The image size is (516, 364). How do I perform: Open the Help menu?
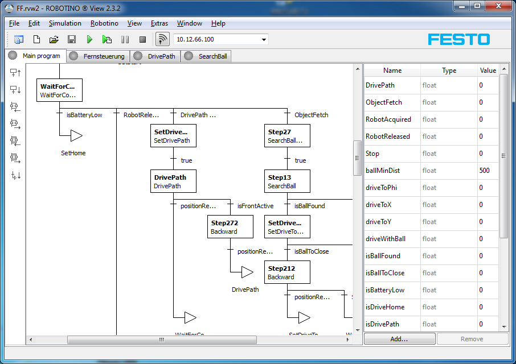[x=218, y=23]
